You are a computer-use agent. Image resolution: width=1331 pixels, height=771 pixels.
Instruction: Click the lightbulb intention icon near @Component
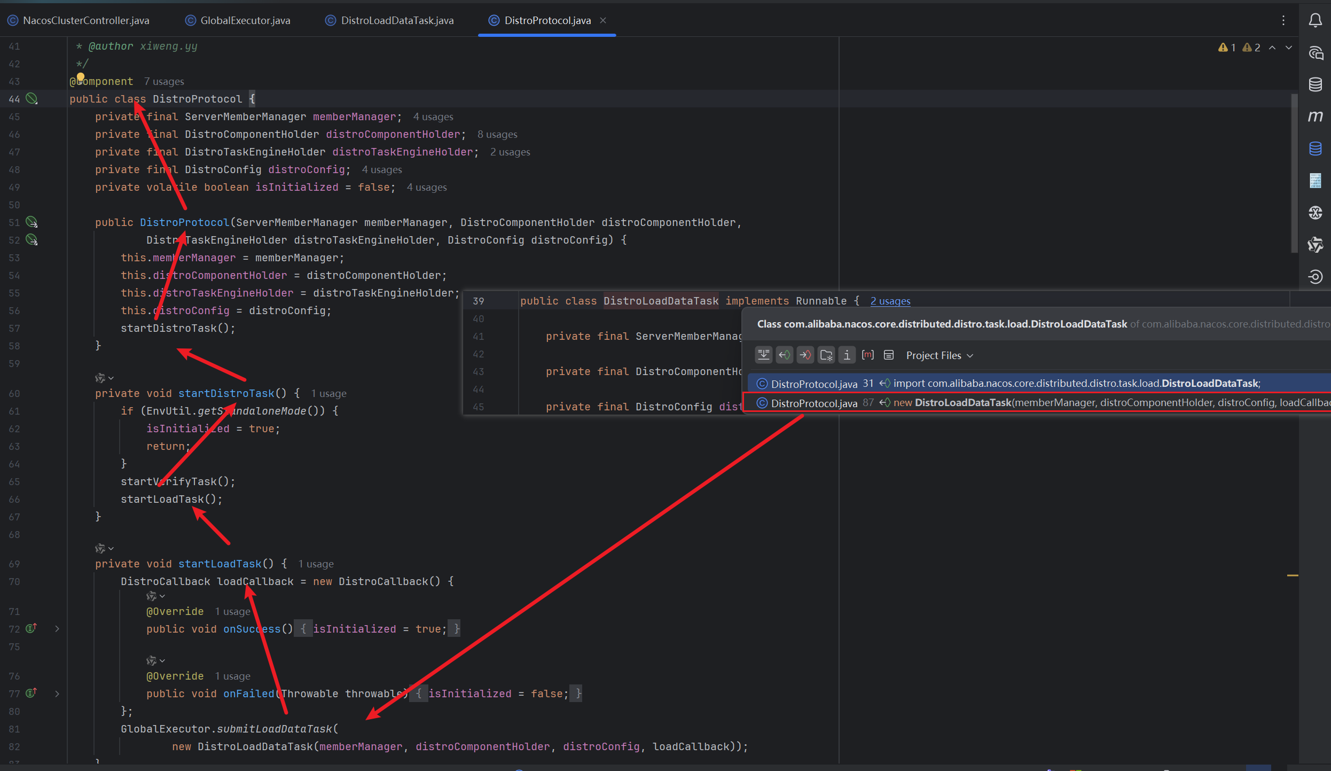(81, 77)
